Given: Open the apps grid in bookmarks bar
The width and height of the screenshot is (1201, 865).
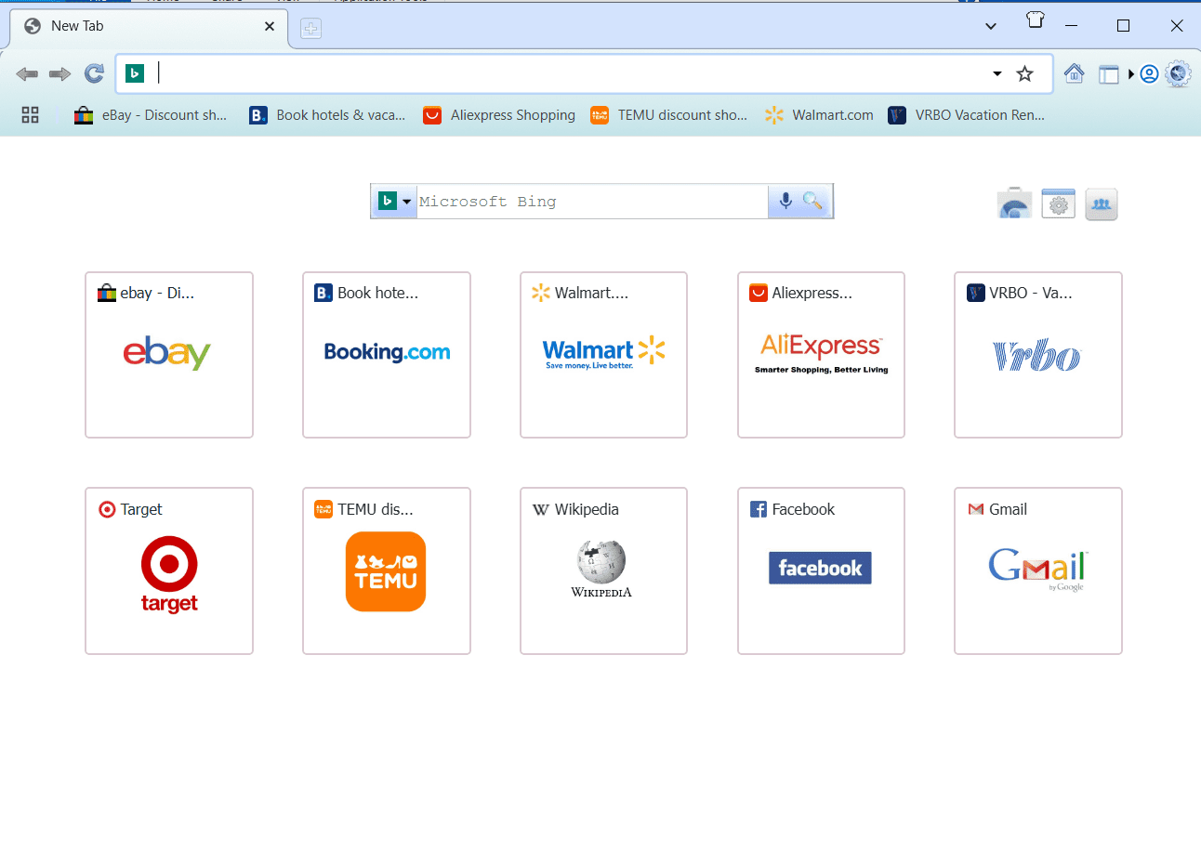Looking at the screenshot, I should point(31,115).
